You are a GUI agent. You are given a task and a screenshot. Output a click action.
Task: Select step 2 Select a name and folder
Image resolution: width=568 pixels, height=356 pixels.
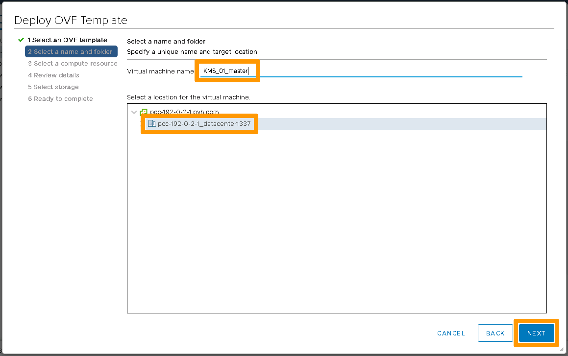(x=71, y=51)
